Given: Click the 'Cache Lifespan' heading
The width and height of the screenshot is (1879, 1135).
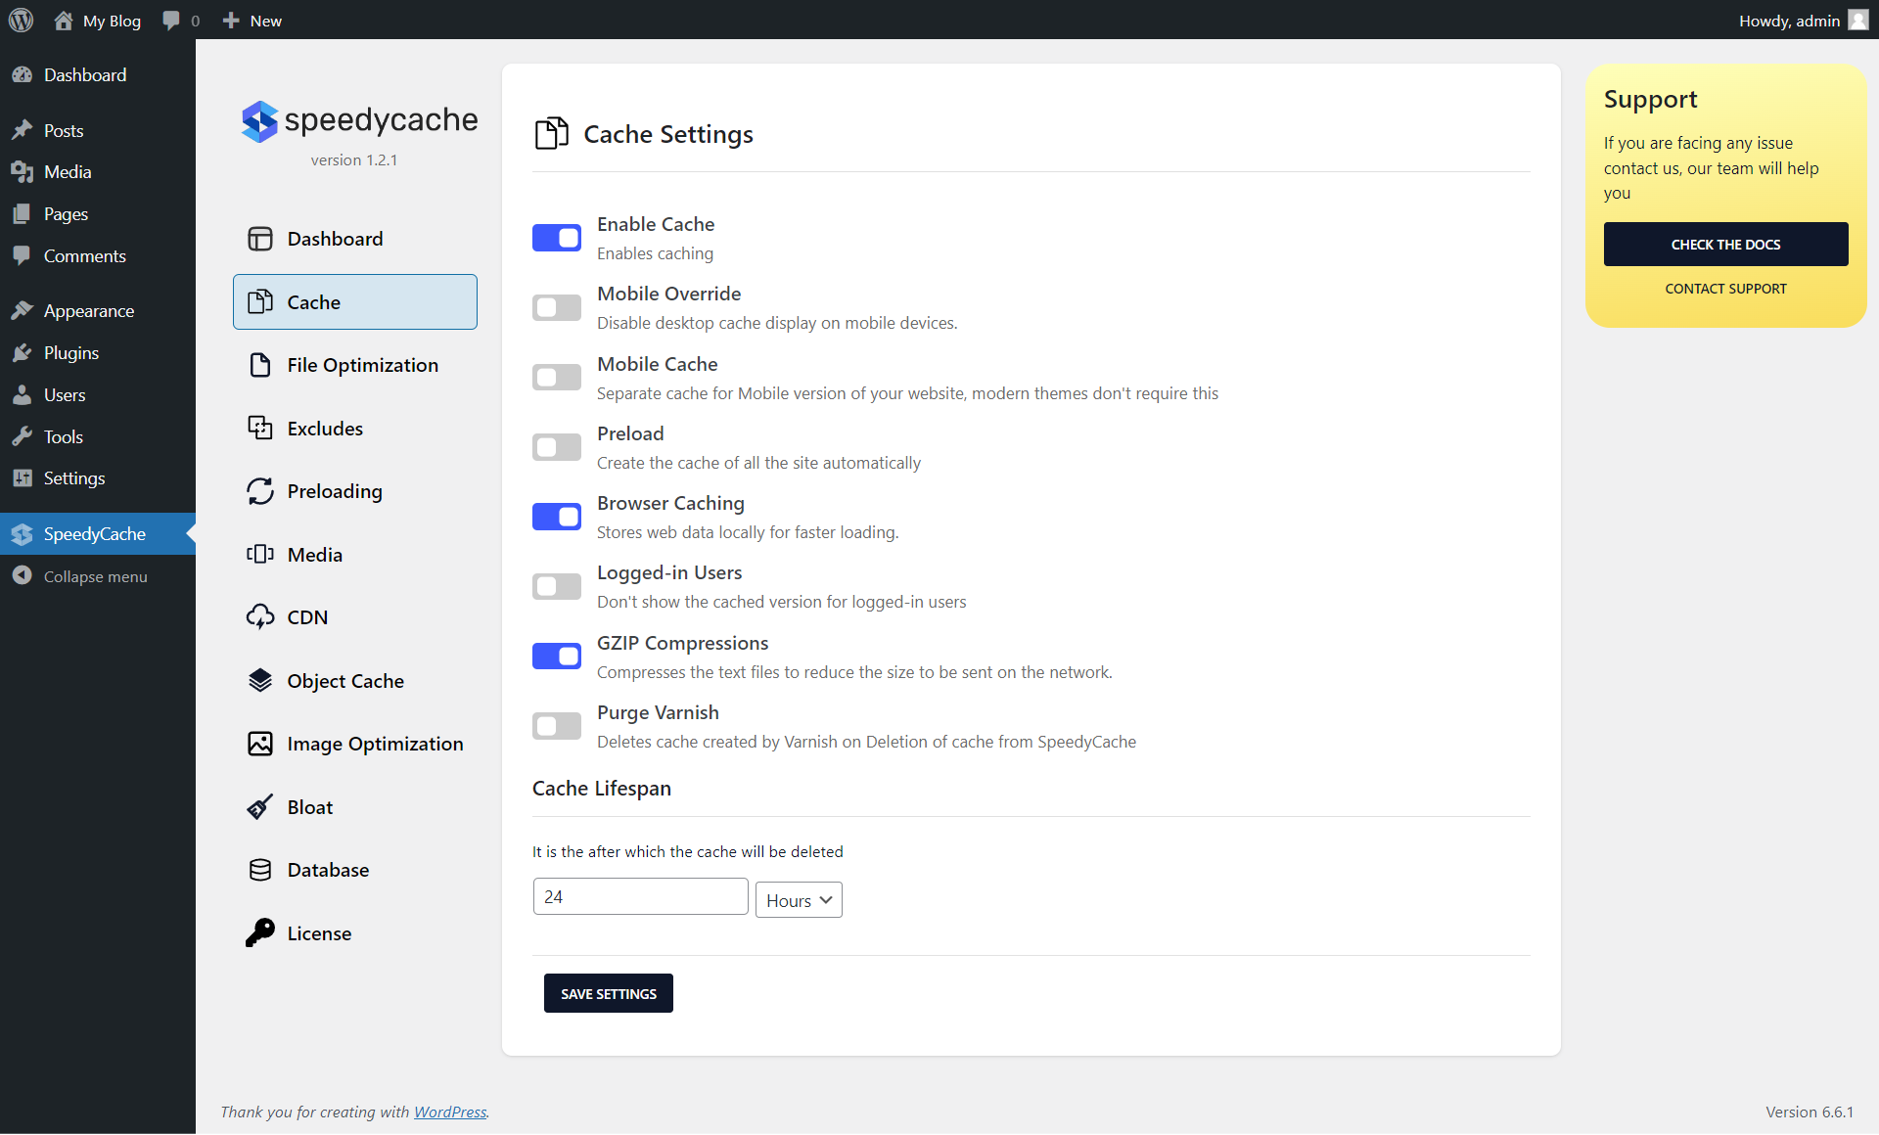Looking at the screenshot, I should [x=602, y=789].
